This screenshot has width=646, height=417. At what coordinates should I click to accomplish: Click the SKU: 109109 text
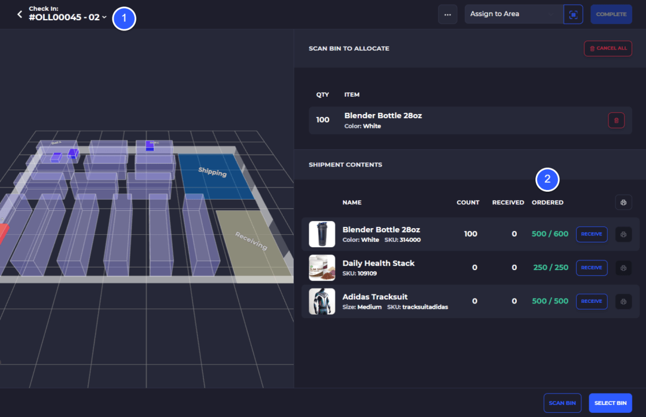point(359,274)
